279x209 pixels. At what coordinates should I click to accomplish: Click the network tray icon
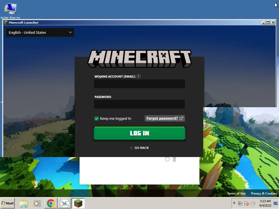pyautogui.click(x=240, y=203)
